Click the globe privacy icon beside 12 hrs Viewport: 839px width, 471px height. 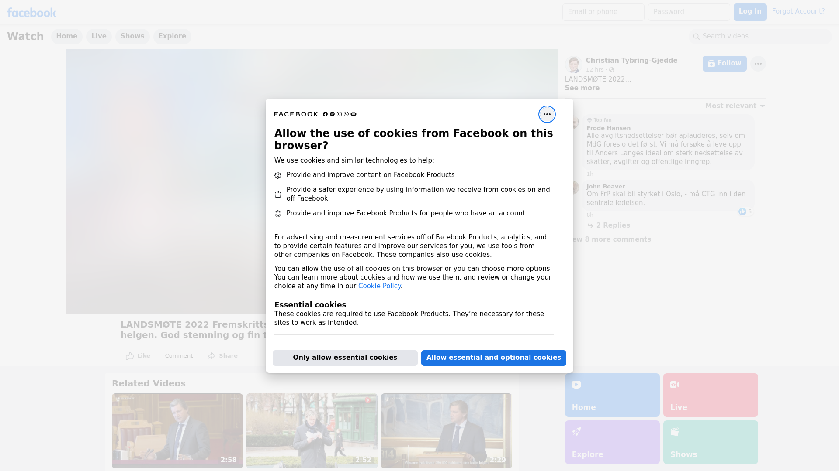[612, 70]
